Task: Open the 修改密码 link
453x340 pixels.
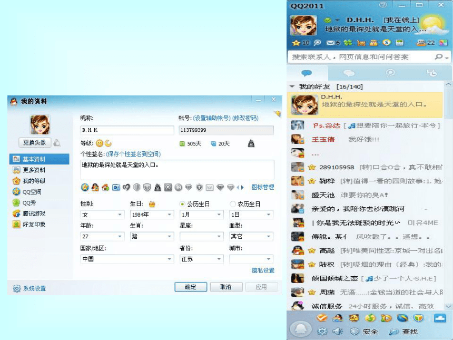Action: pyautogui.click(x=245, y=118)
